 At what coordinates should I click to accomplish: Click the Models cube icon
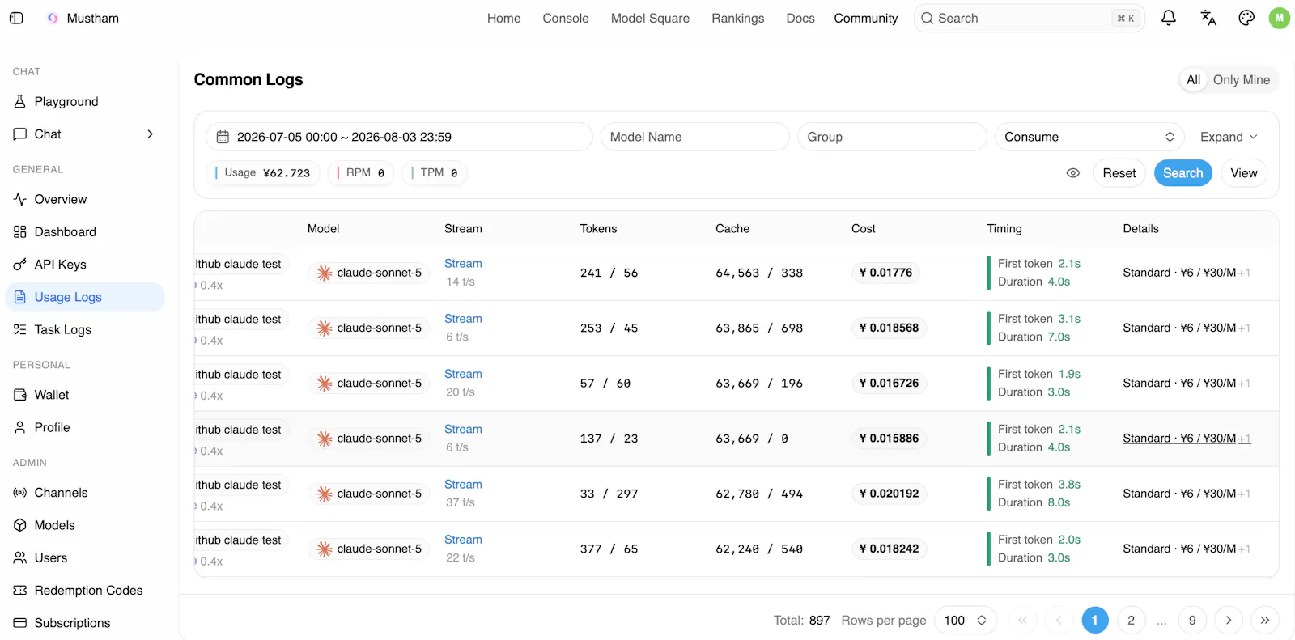point(20,525)
